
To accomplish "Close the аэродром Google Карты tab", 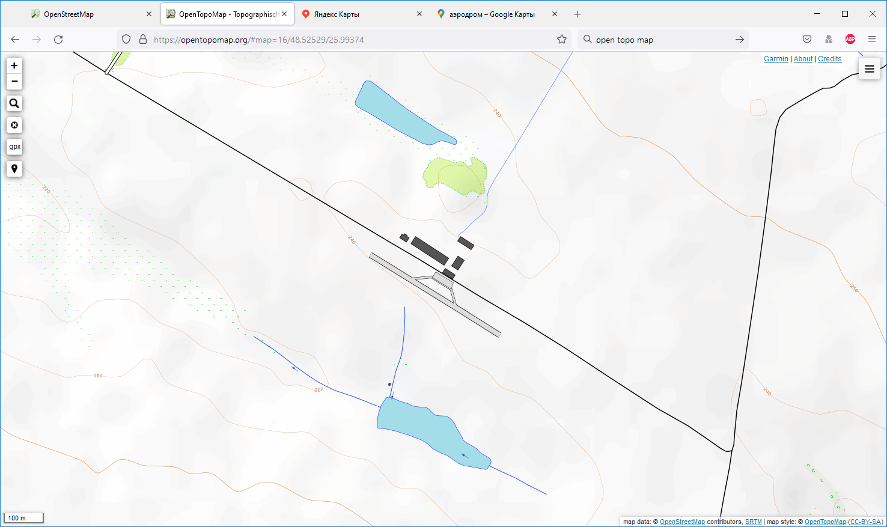I will point(555,14).
